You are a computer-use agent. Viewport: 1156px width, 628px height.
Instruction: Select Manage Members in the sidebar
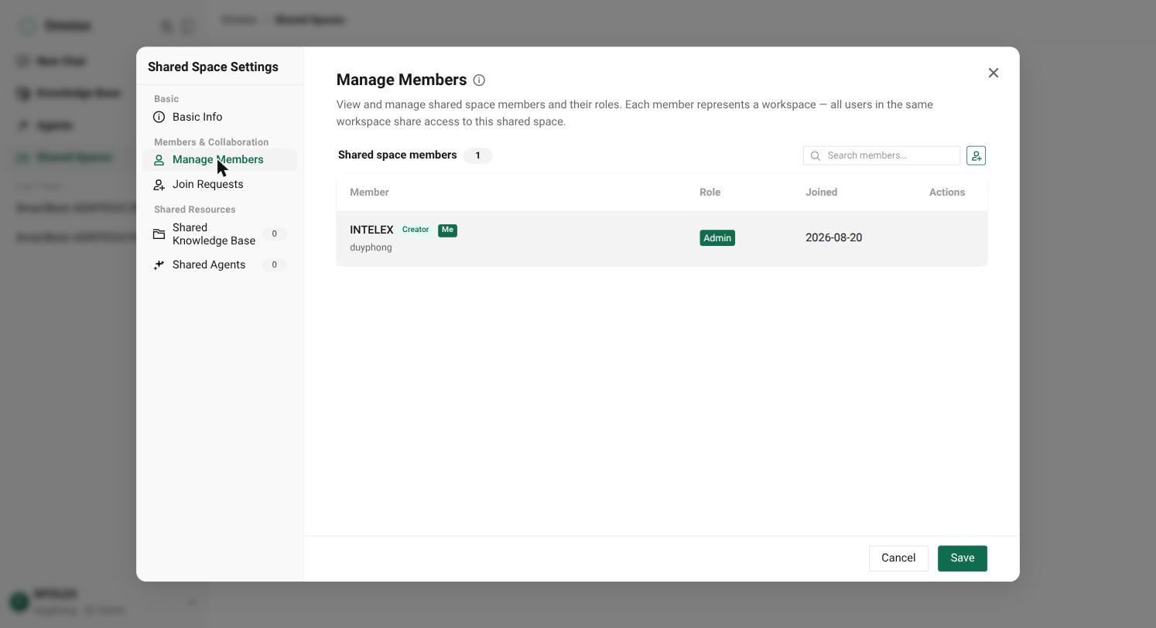tap(220, 159)
